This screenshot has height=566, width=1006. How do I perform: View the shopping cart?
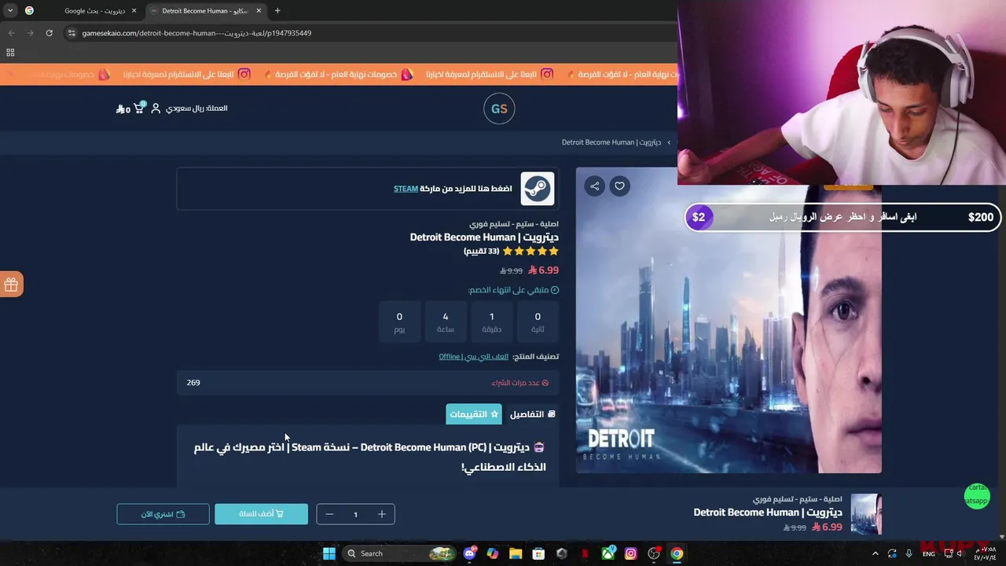[139, 108]
